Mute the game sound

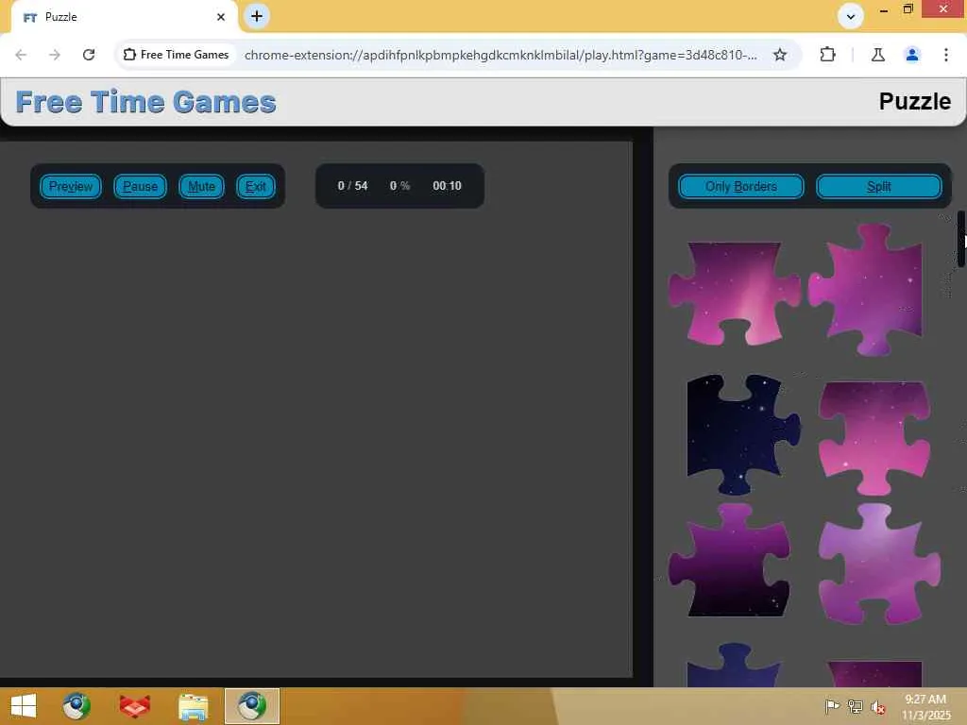click(201, 186)
